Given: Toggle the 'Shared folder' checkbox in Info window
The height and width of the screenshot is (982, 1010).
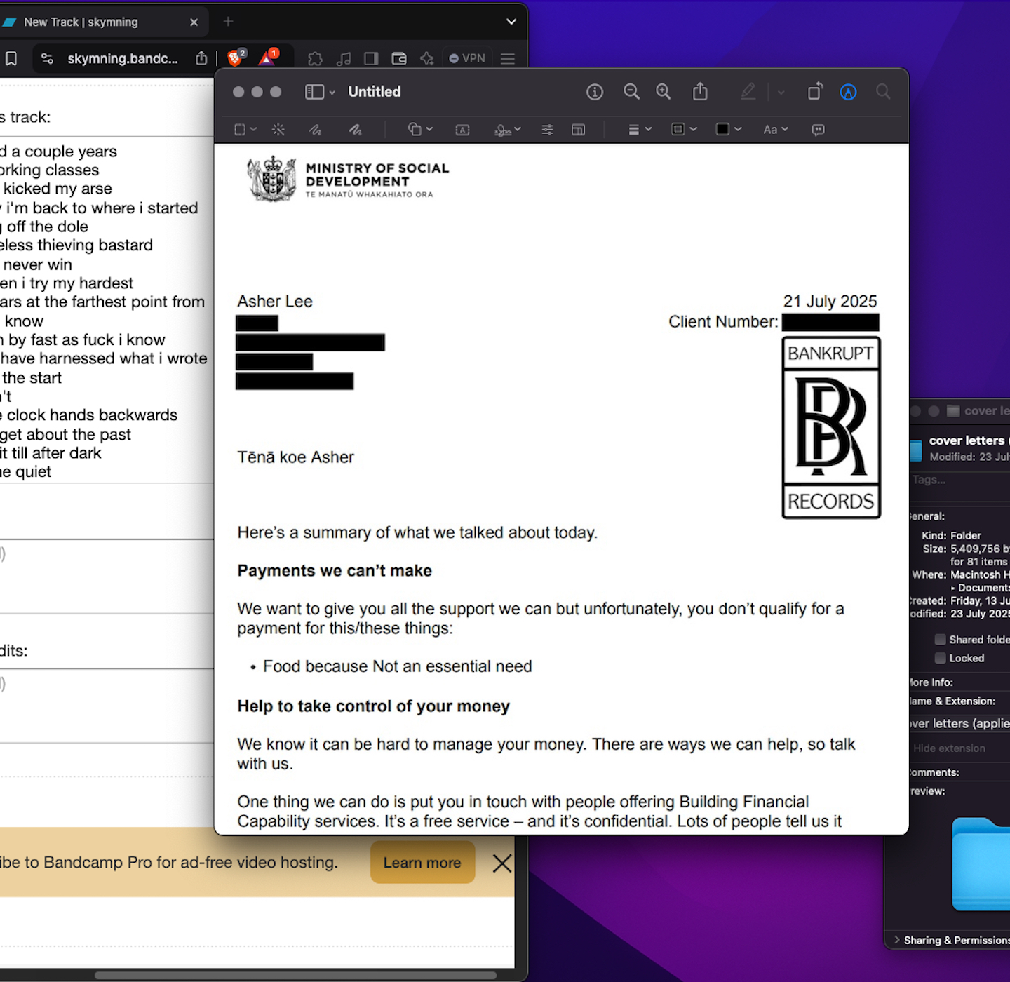Looking at the screenshot, I should (940, 640).
